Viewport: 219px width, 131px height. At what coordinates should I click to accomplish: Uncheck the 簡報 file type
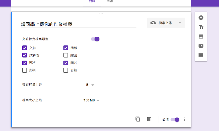pos(66,48)
